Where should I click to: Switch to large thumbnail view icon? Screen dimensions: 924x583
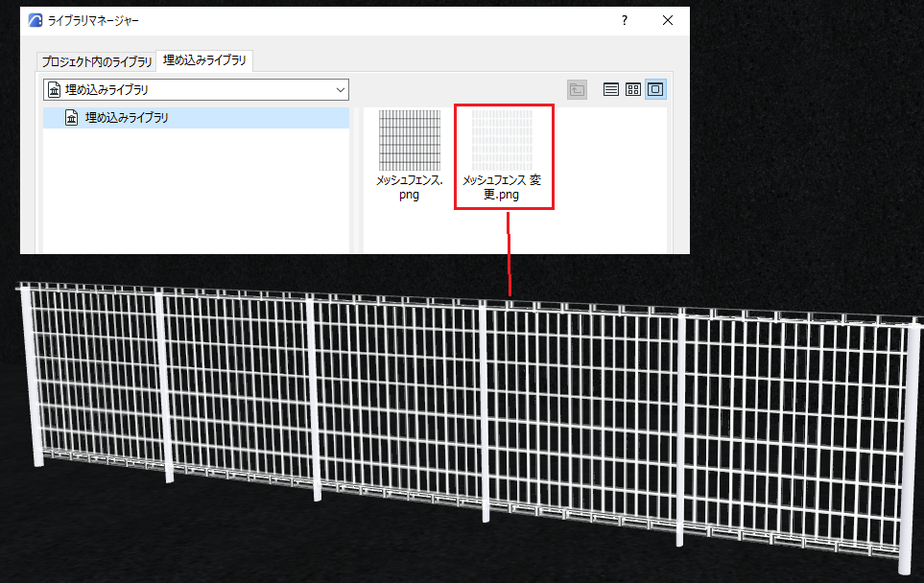655,89
